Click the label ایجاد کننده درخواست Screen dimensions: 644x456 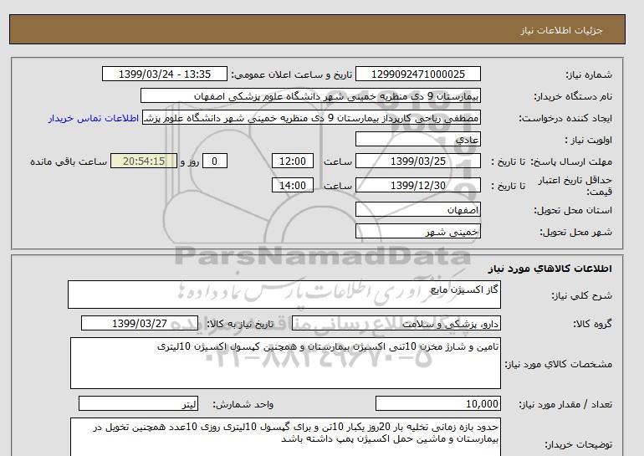[x=565, y=118]
